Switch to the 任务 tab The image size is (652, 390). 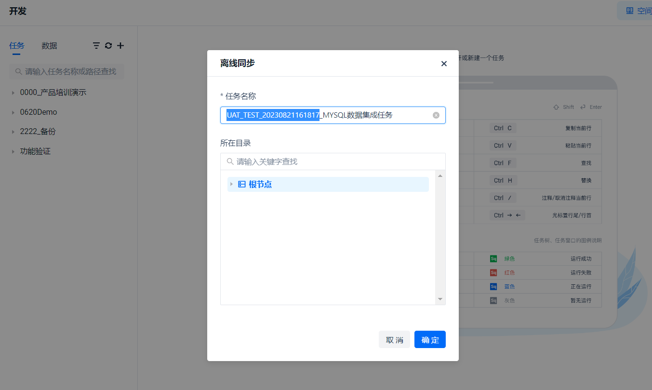[17, 46]
